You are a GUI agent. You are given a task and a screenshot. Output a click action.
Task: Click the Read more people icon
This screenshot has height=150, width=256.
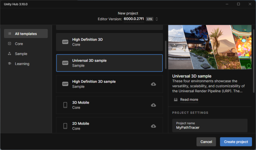[176, 100]
